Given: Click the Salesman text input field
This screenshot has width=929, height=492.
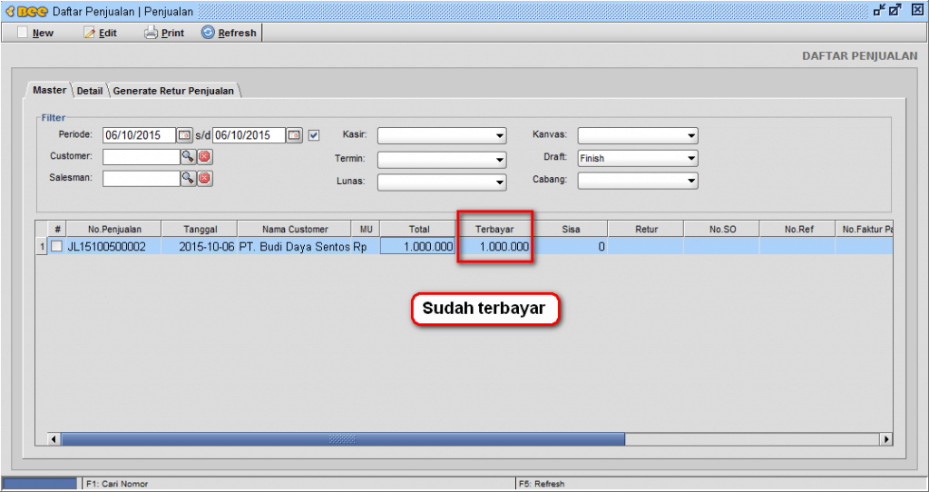Looking at the screenshot, I should [x=141, y=179].
